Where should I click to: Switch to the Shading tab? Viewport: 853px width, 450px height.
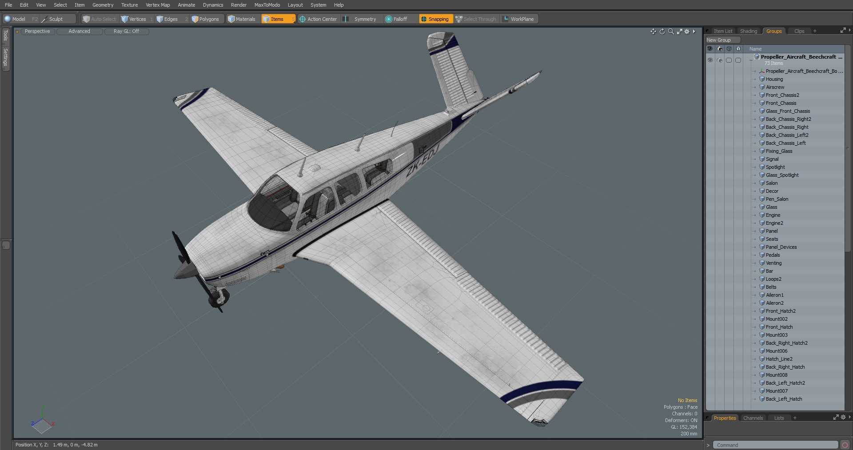(749, 31)
